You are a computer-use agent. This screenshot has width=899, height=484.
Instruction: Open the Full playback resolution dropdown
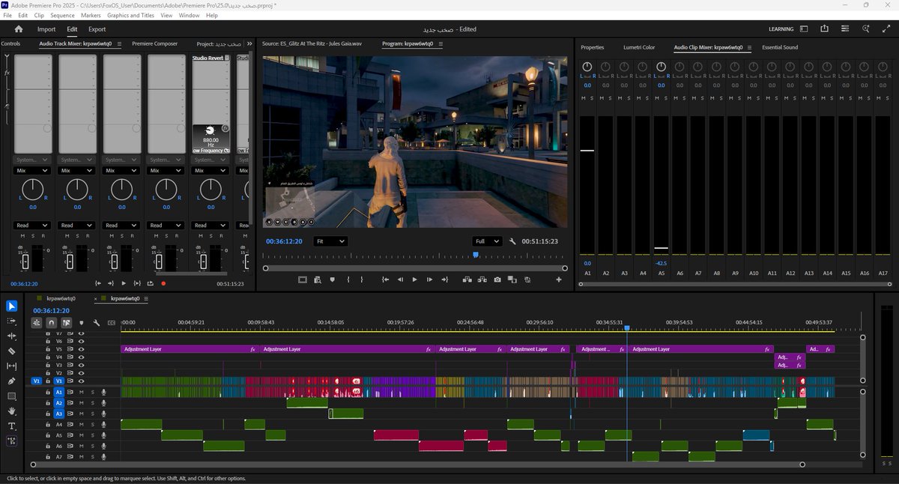487,241
